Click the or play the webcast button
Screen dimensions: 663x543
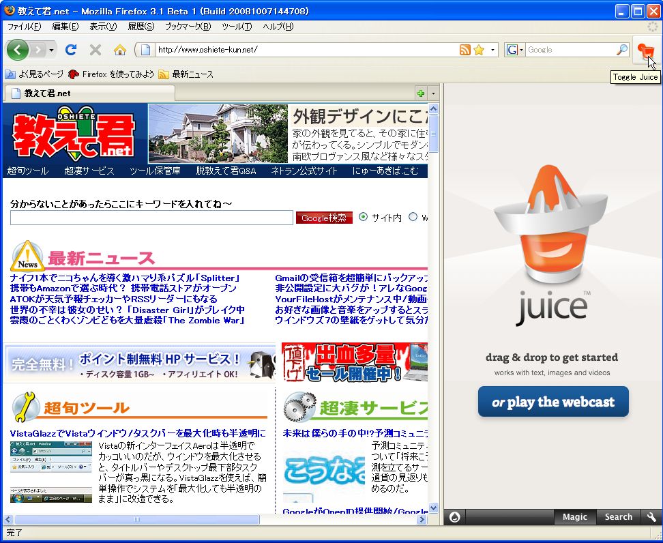coord(553,402)
